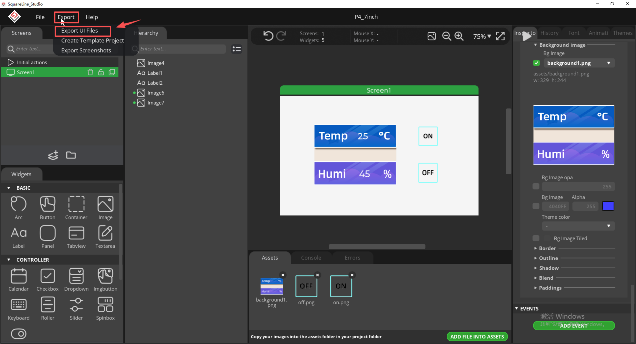The height and width of the screenshot is (344, 636).
Task: Open the 75% zoom level dropdown
Action: (x=482, y=36)
